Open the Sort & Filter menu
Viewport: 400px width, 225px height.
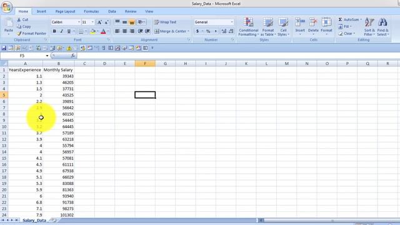pos(369,27)
